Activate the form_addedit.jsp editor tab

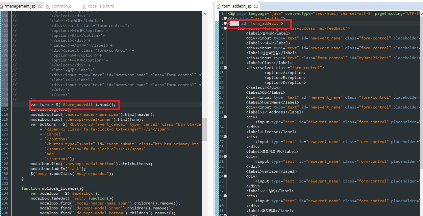pos(236,6)
